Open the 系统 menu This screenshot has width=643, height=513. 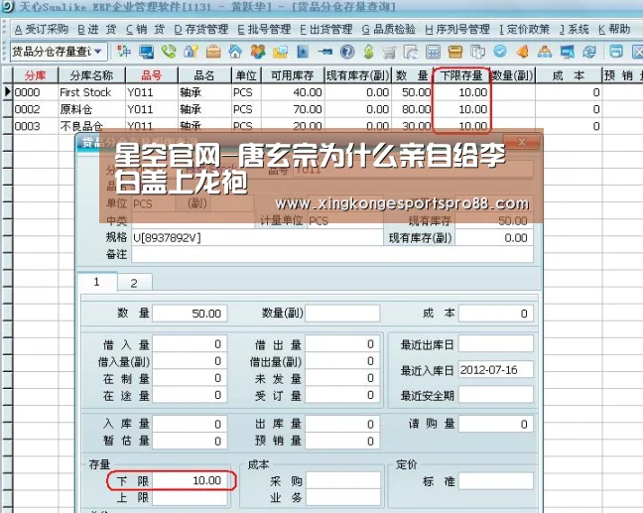[575, 30]
